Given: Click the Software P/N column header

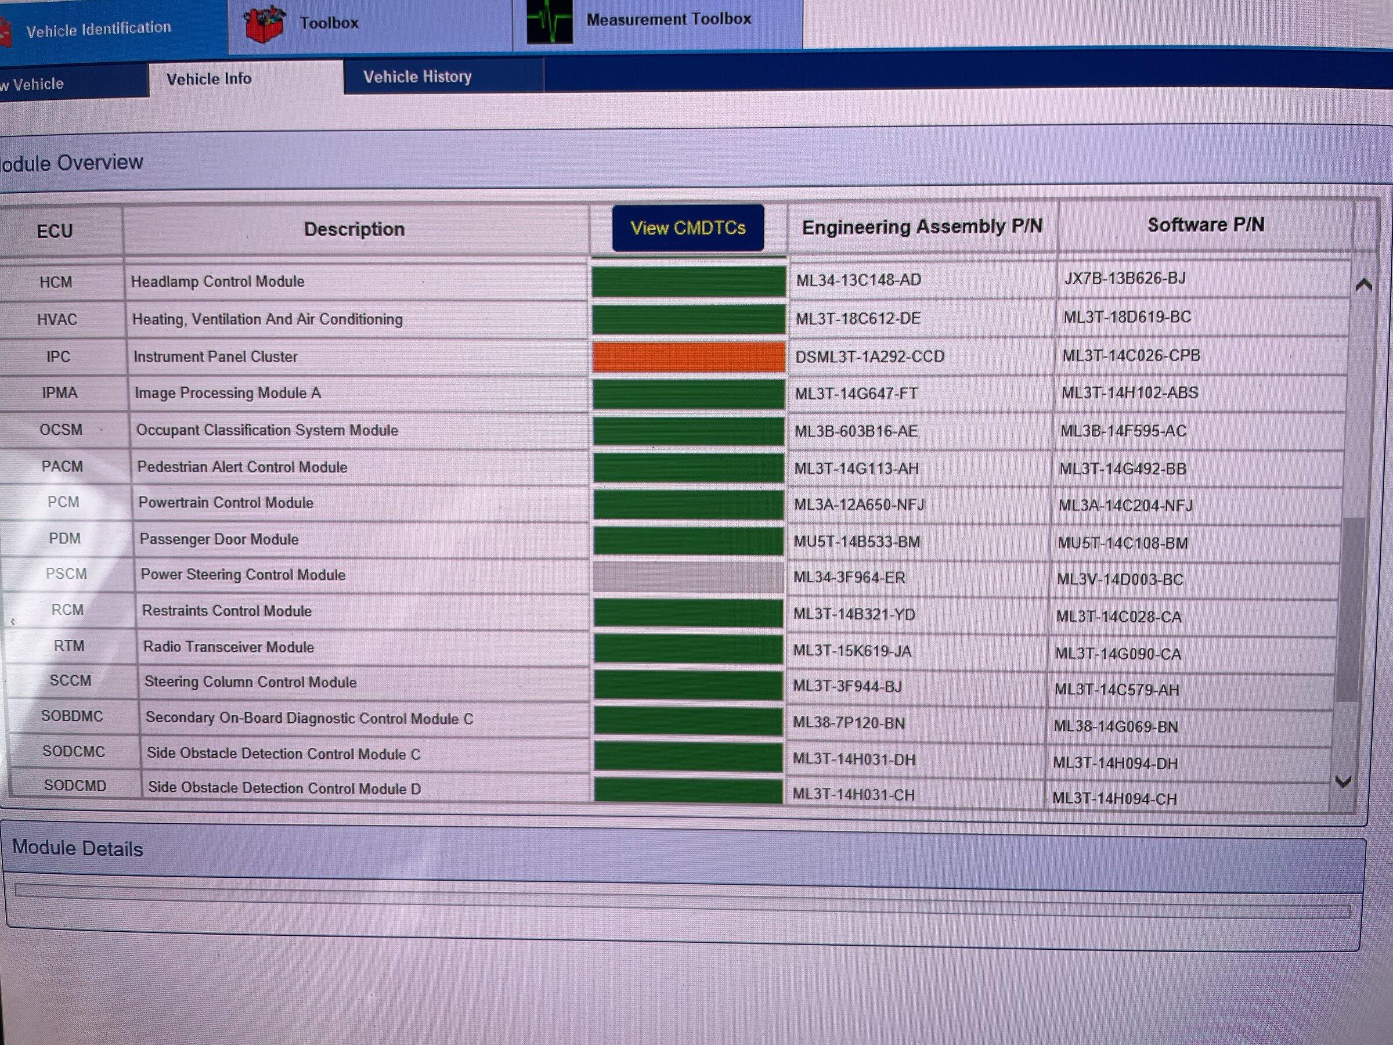Looking at the screenshot, I should coord(1205,225).
